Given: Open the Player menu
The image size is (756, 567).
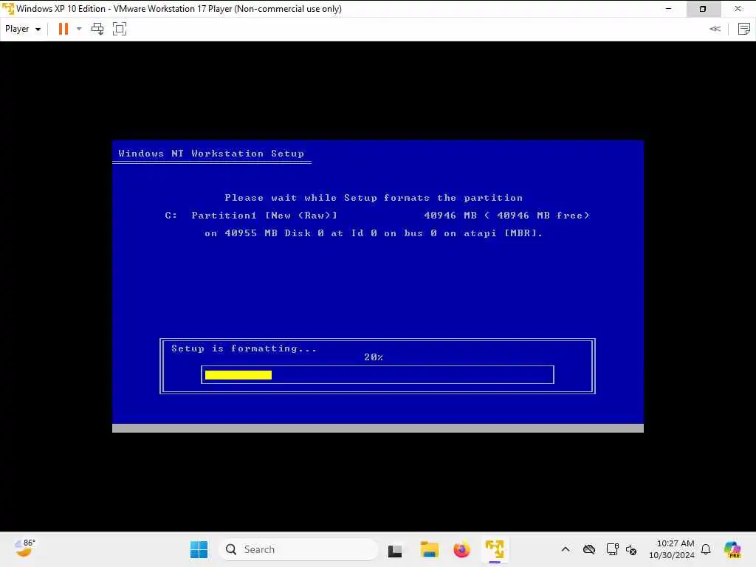Looking at the screenshot, I should coord(23,29).
